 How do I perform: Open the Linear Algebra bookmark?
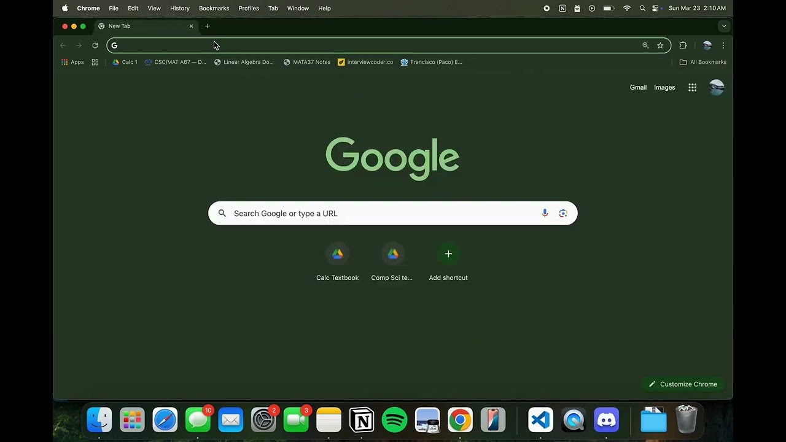pos(244,62)
